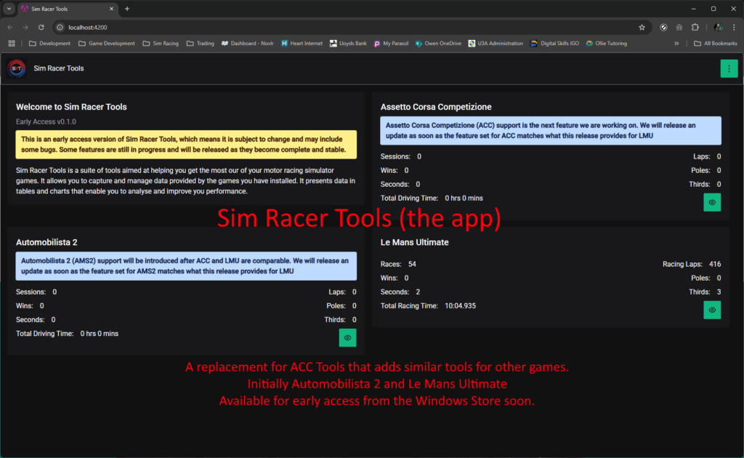744x458 pixels.
Task: Open the green three-dot app menu
Action: click(729, 68)
